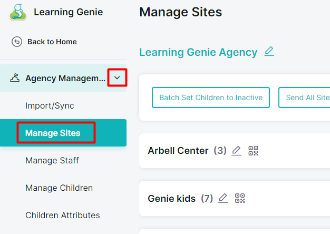
Task: Click the Learning Genie Agency title
Action: point(198,52)
